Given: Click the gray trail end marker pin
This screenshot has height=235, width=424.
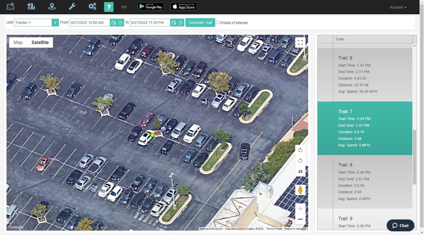Looking at the screenshot, I should pos(163,130).
